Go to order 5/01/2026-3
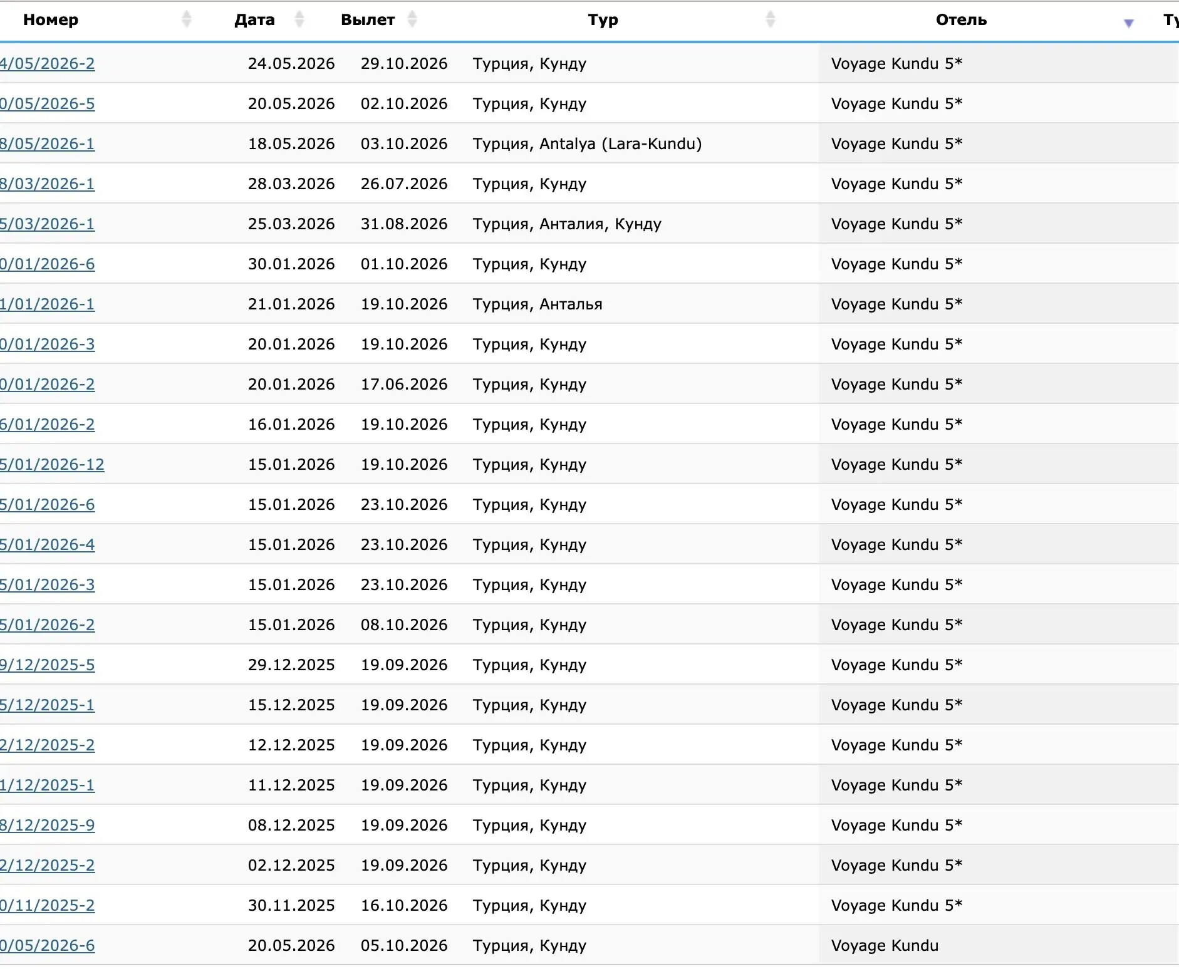This screenshot has height=969, width=1179. tap(48, 584)
